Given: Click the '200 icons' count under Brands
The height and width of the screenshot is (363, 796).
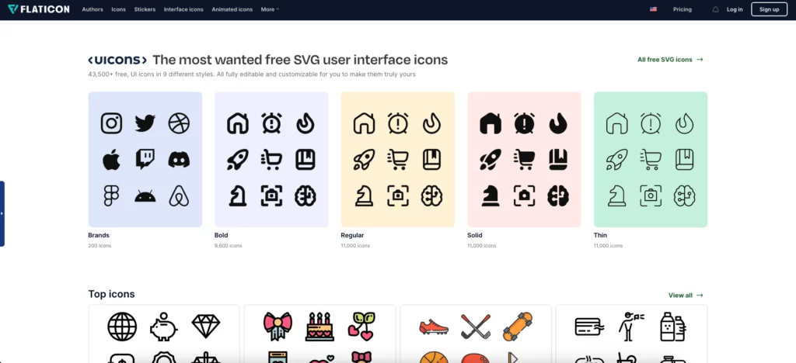Looking at the screenshot, I should 99,246.
